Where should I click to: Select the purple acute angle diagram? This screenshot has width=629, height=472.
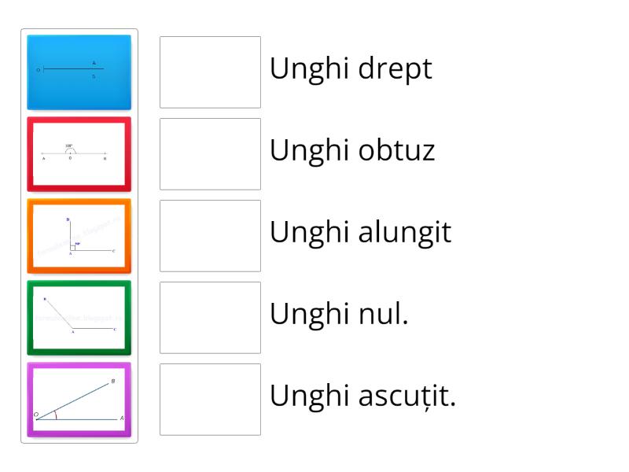click(79, 400)
